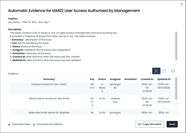Click the evidence table scrollbar
186x133 pixels.
pyautogui.click(x=176, y=88)
